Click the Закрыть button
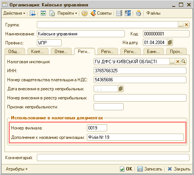 (x=179, y=169)
